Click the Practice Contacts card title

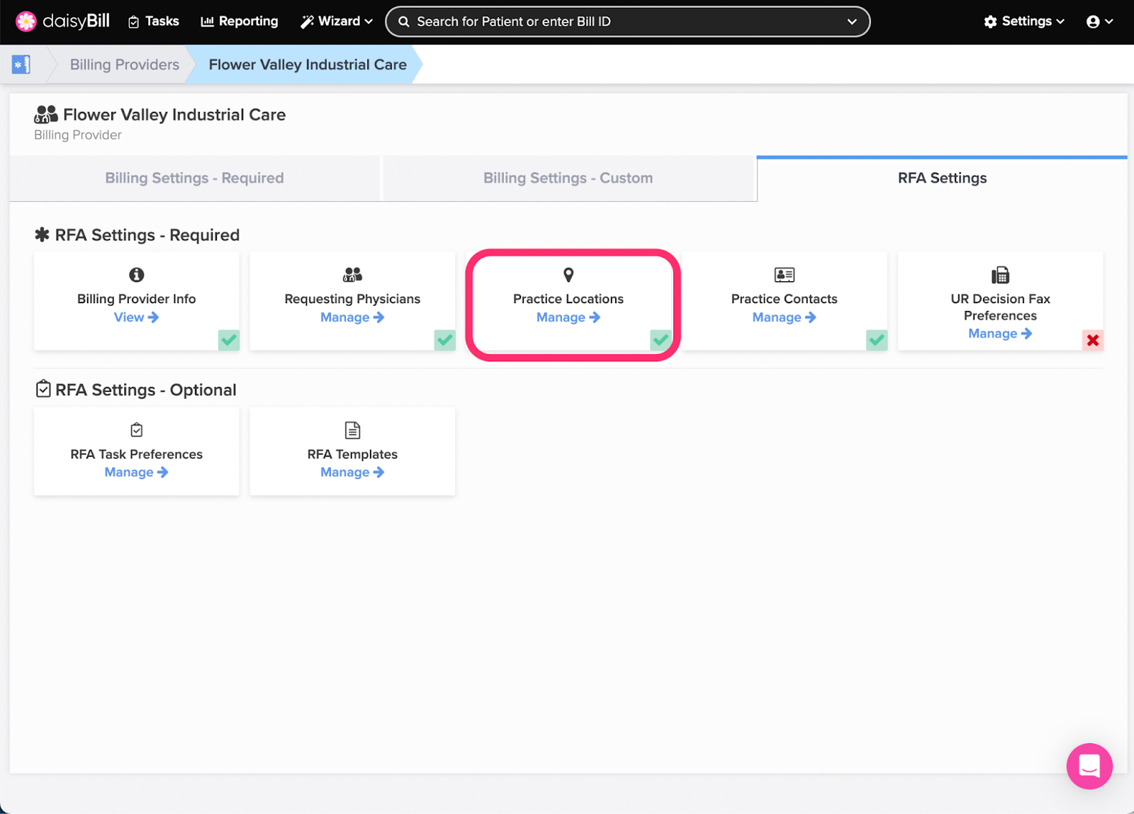[785, 299]
